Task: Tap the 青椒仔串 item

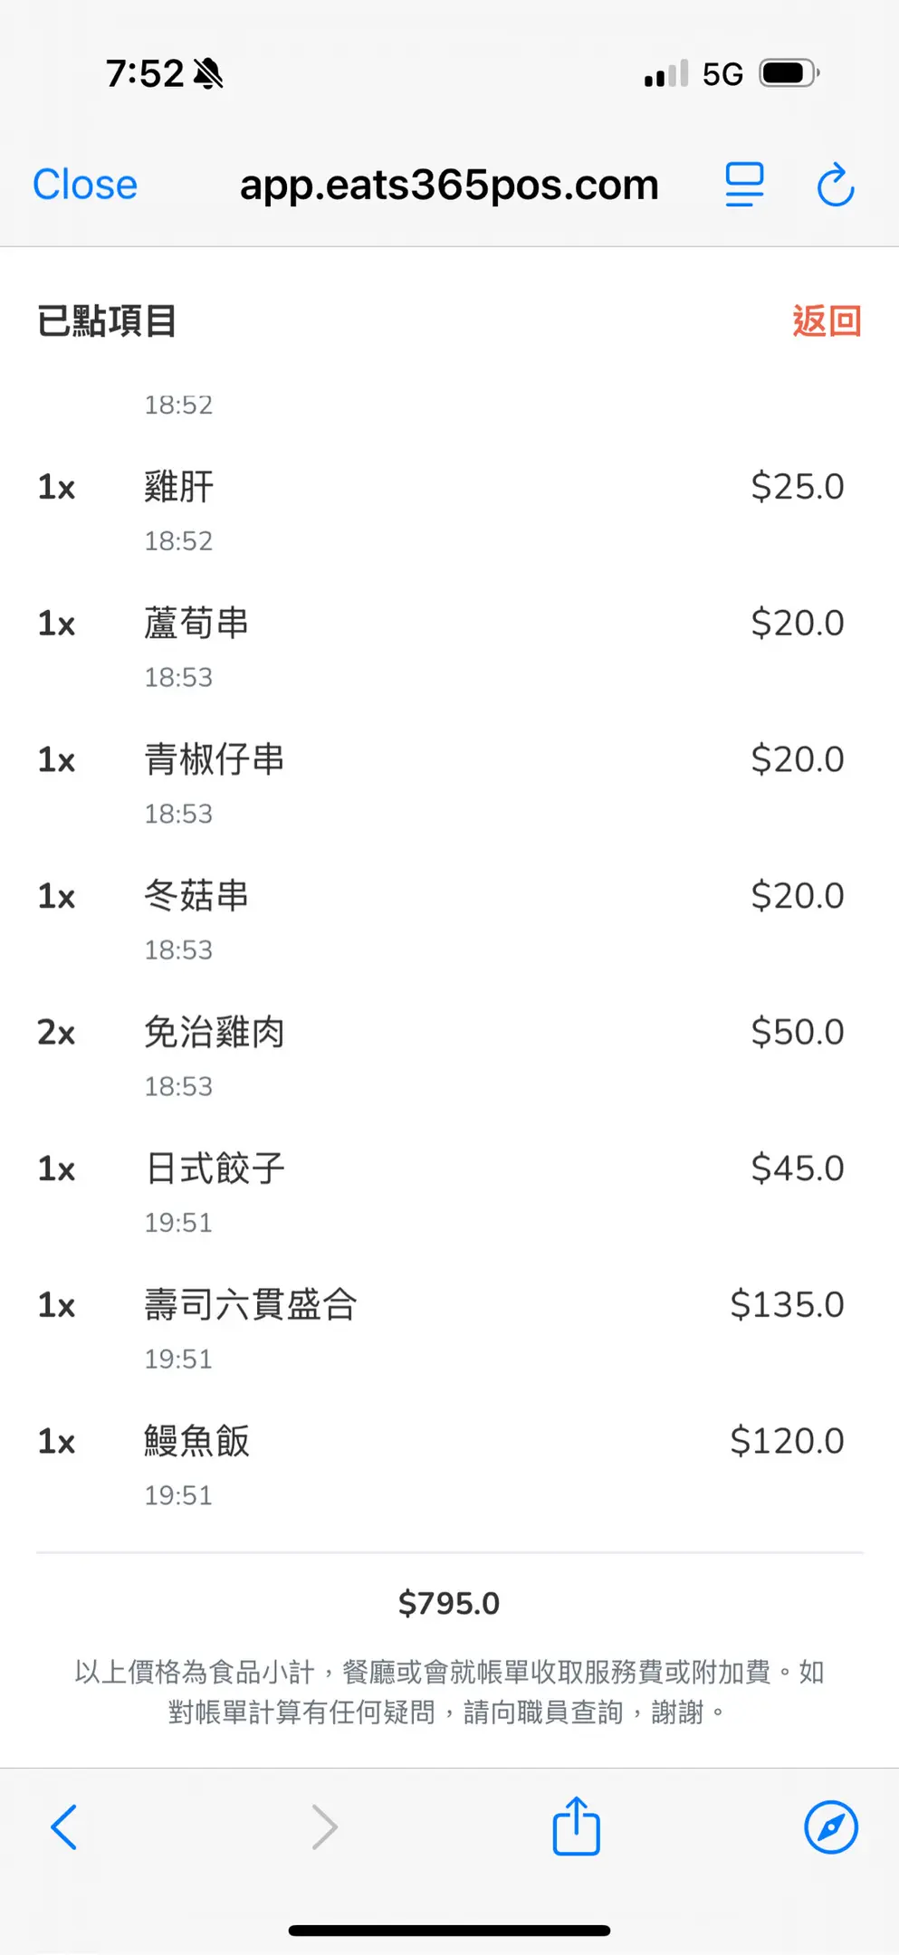Action: point(215,759)
